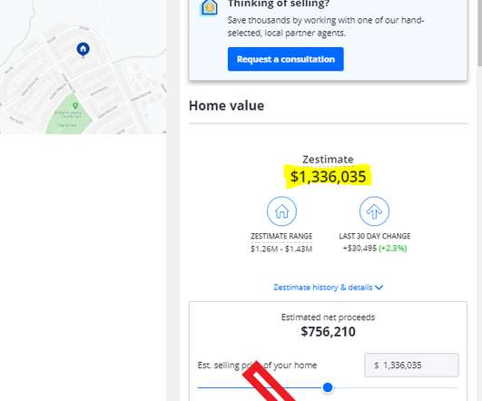Click the blue home pin on map
482x401 pixels.
83,50
